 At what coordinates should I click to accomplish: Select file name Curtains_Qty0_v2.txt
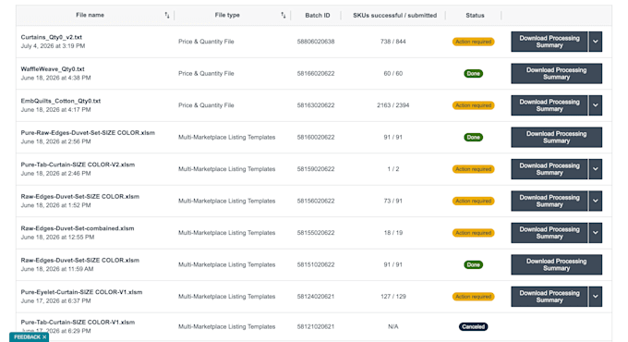coord(52,37)
